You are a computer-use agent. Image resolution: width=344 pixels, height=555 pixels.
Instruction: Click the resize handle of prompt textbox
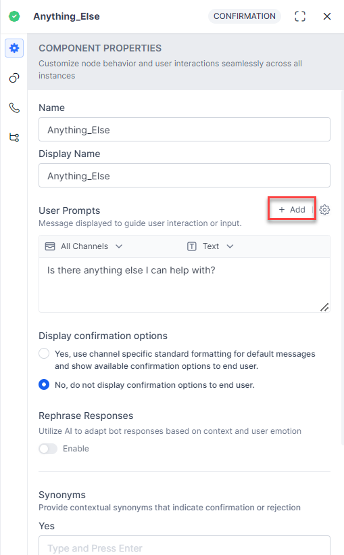pos(324,307)
